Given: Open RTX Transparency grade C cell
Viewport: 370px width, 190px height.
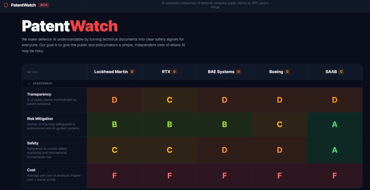Looking at the screenshot, I should pos(169,100).
